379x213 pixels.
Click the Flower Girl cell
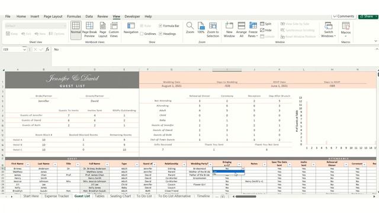[200, 185]
